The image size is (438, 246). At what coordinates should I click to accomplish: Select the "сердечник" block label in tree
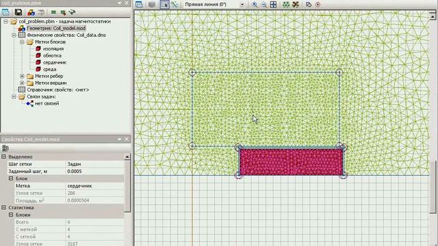(x=55, y=62)
